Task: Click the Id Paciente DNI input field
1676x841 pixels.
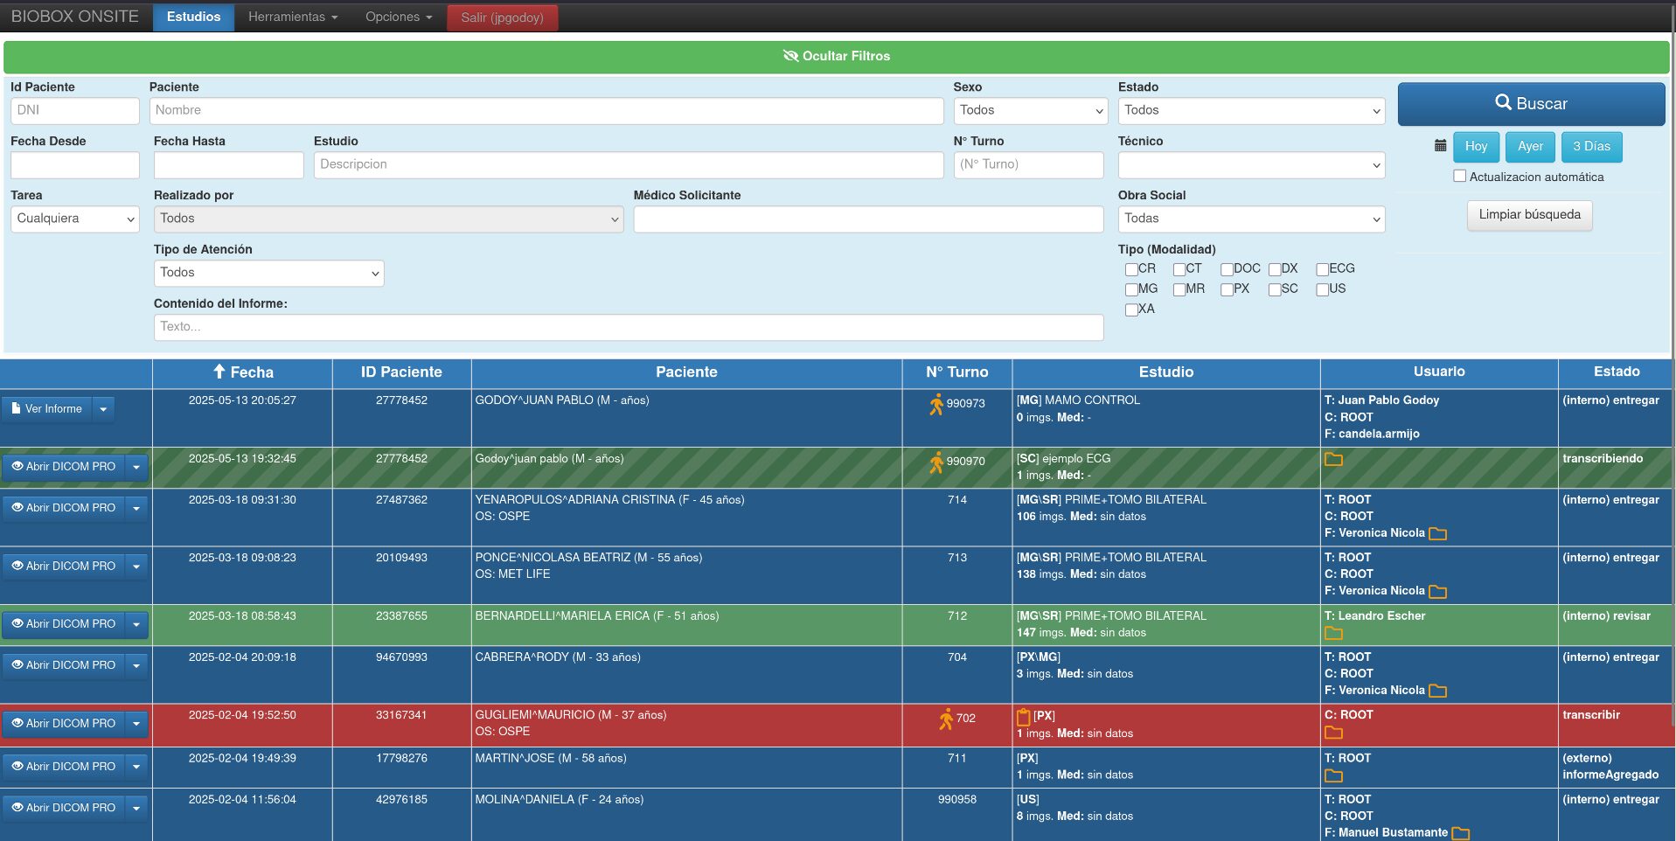Action: click(74, 110)
